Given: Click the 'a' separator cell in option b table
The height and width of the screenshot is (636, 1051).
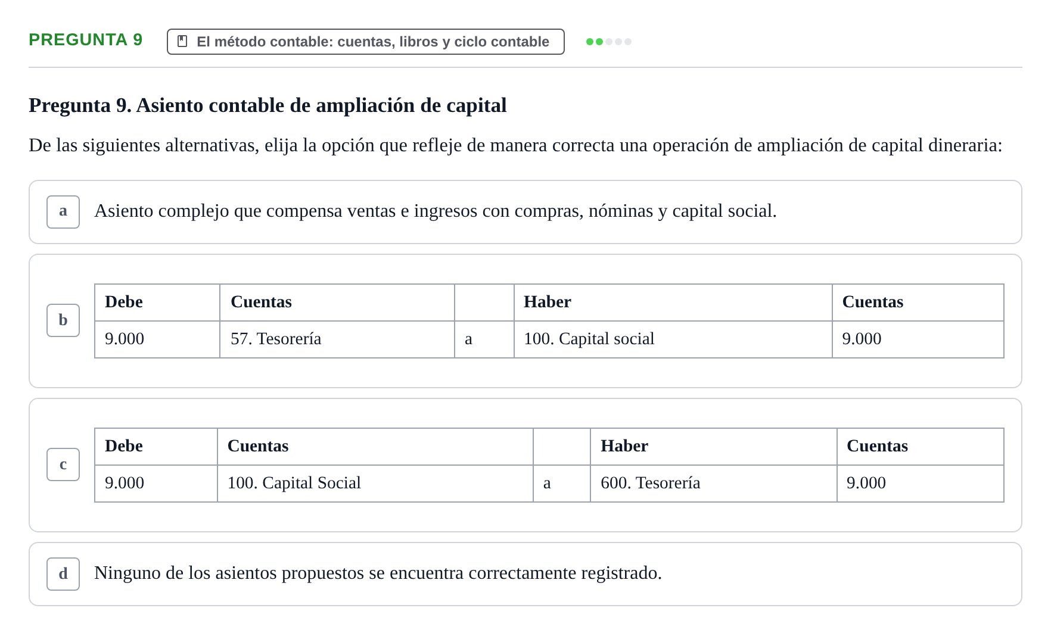Looking at the screenshot, I should [x=484, y=339].
